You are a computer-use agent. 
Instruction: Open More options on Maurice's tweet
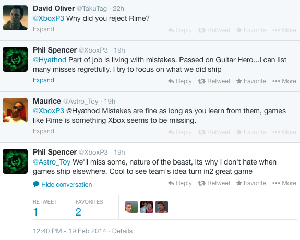tap(284, 132)
